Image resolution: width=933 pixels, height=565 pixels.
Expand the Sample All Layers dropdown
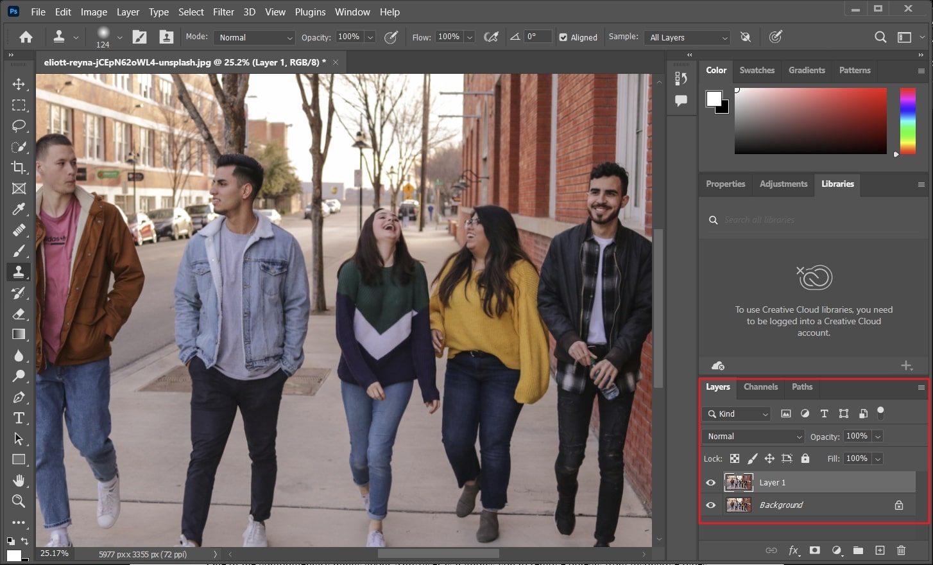(687, 37)
